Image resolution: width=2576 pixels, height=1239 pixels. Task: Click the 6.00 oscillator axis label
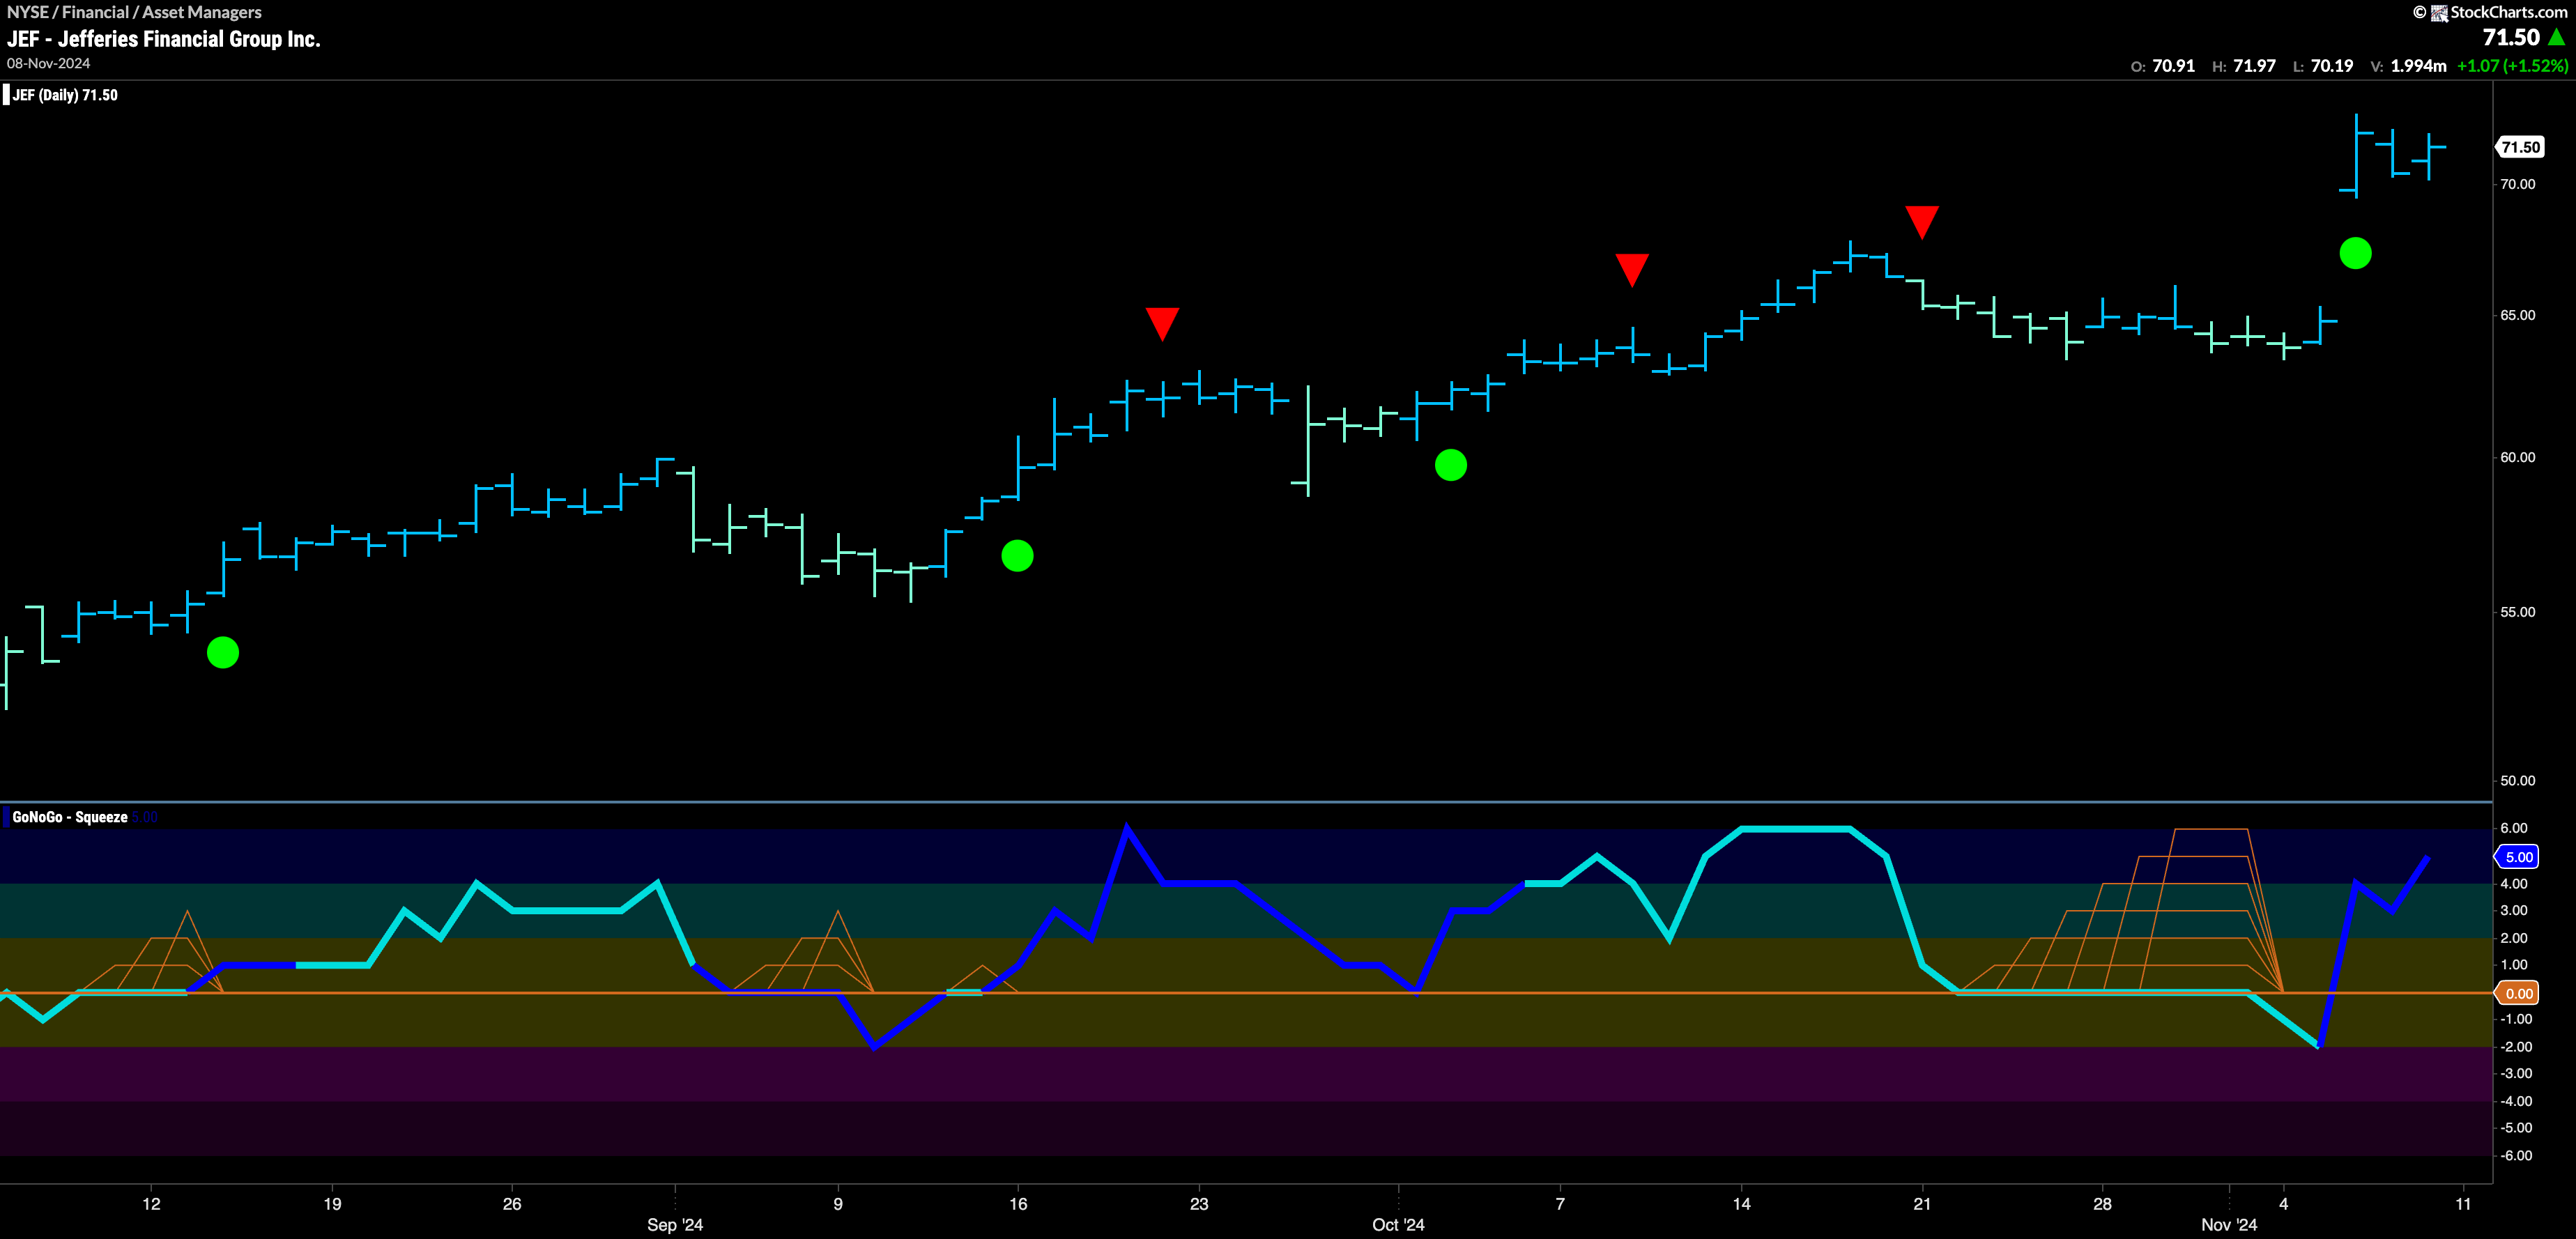click(x=2514, y=828)
